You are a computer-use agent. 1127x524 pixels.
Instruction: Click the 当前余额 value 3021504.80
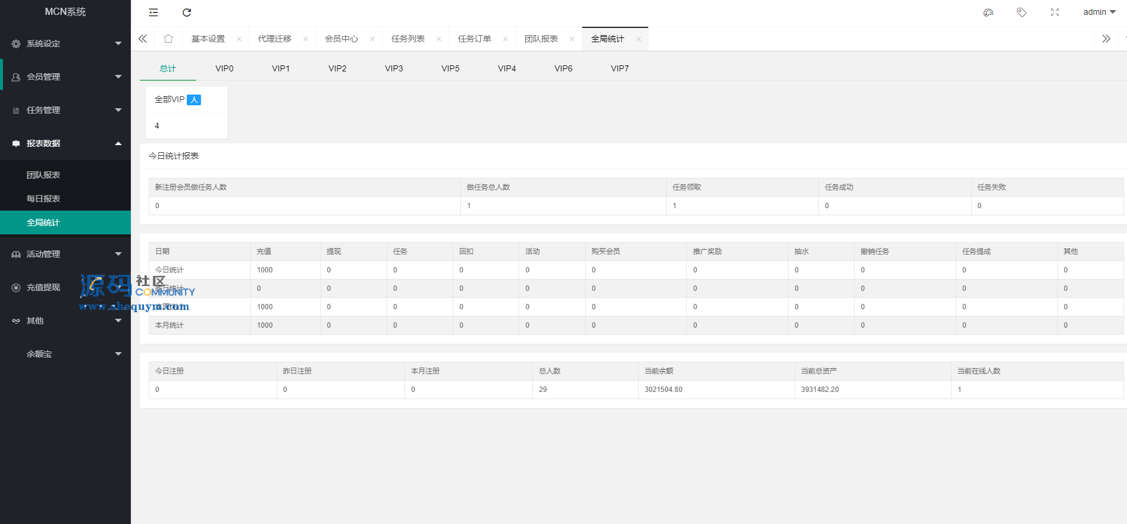[664, 390]
